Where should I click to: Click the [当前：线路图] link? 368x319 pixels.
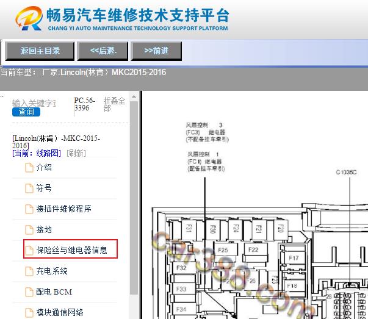(x=37, y=153)
